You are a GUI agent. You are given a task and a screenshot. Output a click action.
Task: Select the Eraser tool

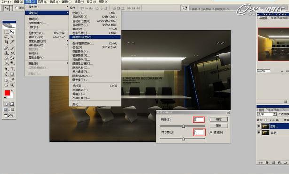click(x=6, y=58)
